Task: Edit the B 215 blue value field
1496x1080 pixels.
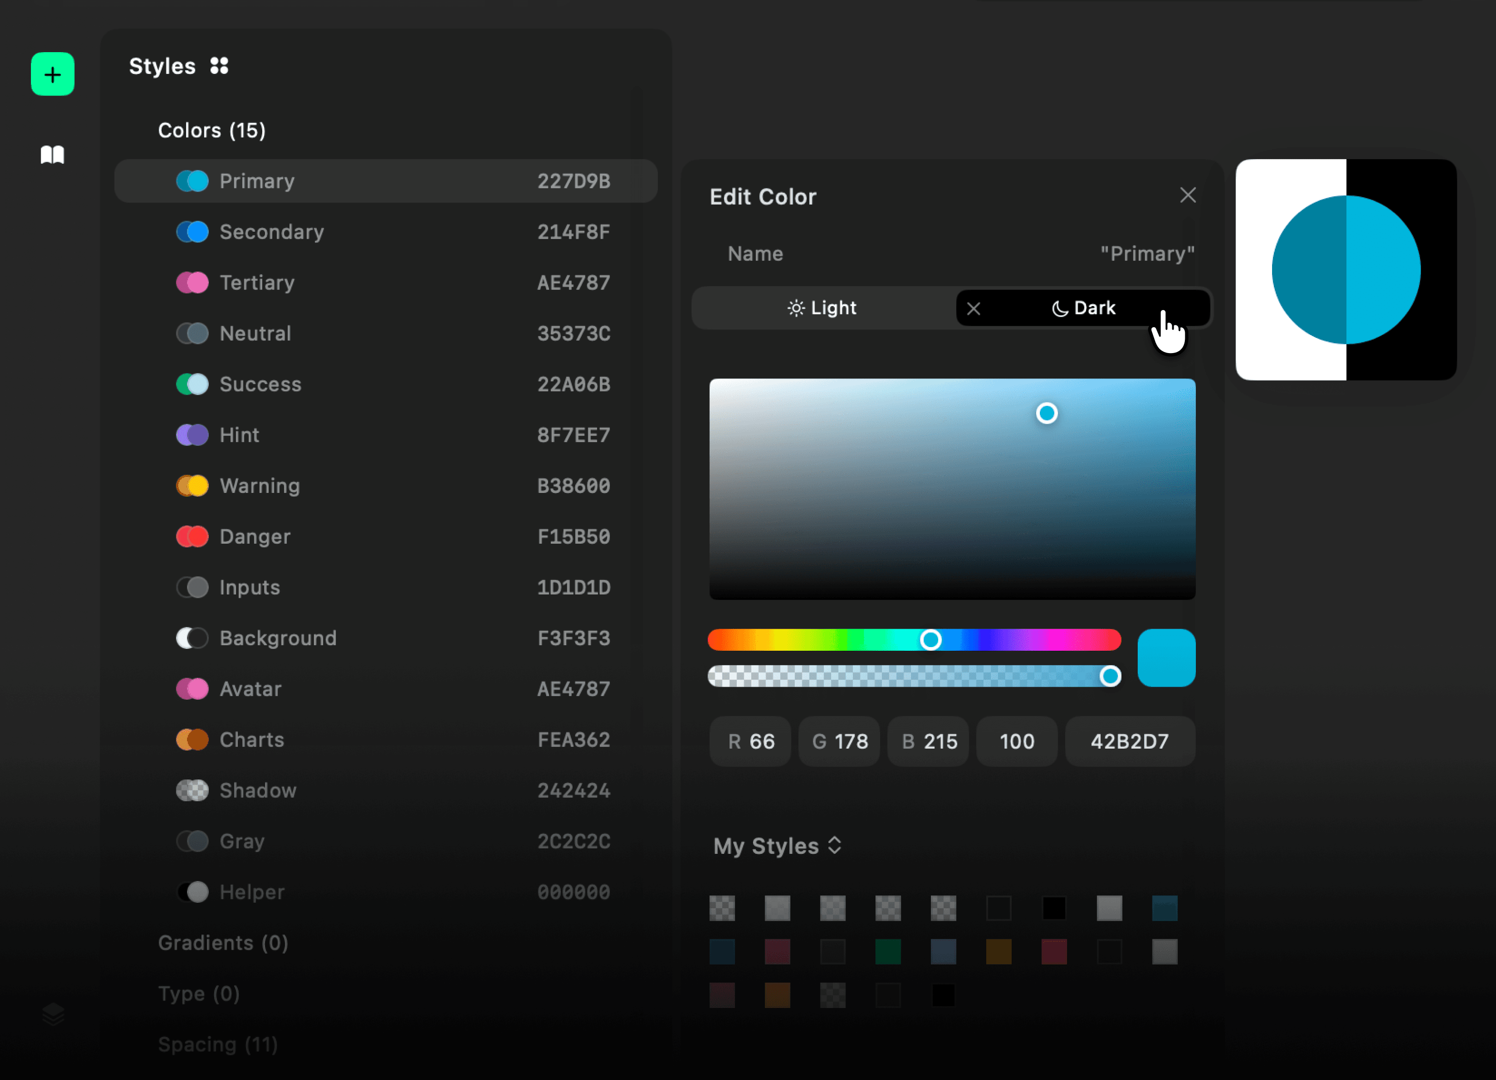Action: coord(928,741)
